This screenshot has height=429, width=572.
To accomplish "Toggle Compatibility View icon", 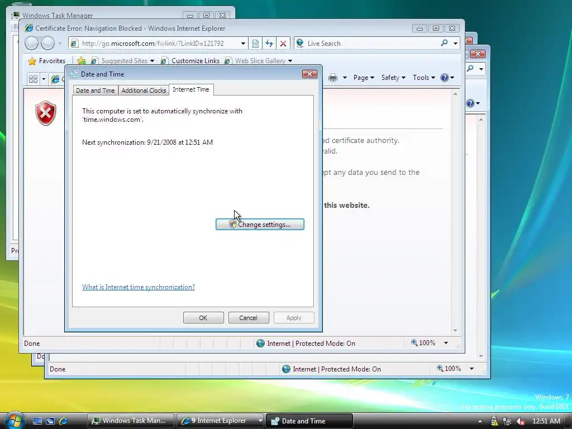I will (x=255, y=44).
